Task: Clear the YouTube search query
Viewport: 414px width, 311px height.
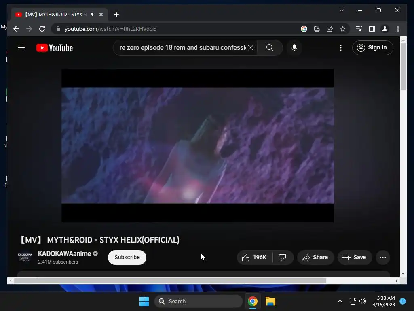Action: [251, 48]
